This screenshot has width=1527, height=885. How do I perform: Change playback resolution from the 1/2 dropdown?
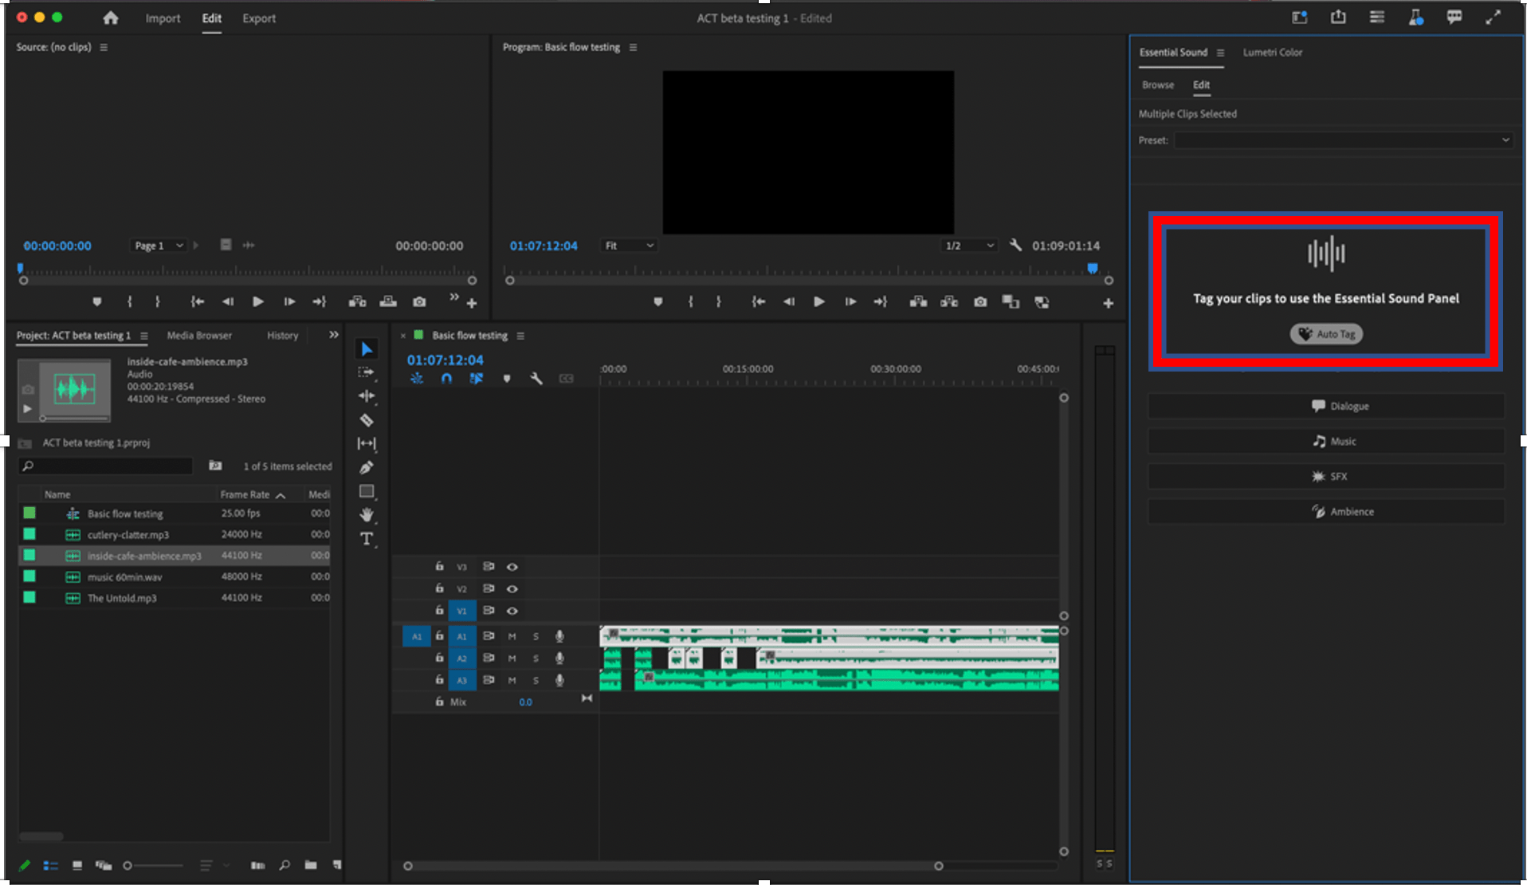click(x=968, y=245)
